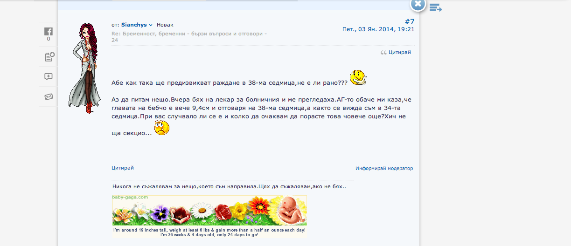Click the thinking smiley emoticon
The image size is (571, 246).
click(x=358, y=77)
